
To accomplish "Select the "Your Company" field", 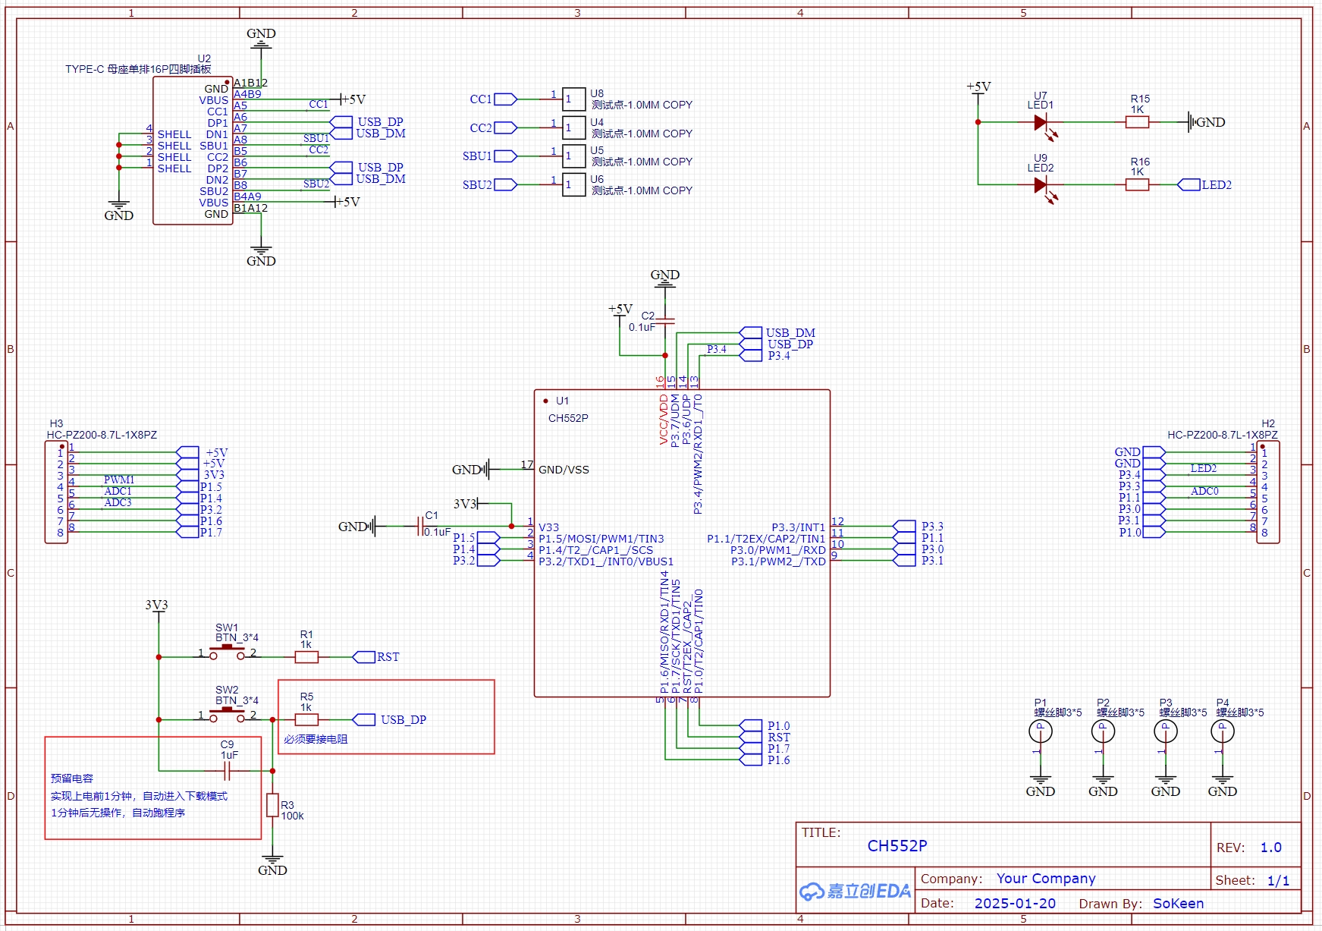I will tap(1045, 879).
